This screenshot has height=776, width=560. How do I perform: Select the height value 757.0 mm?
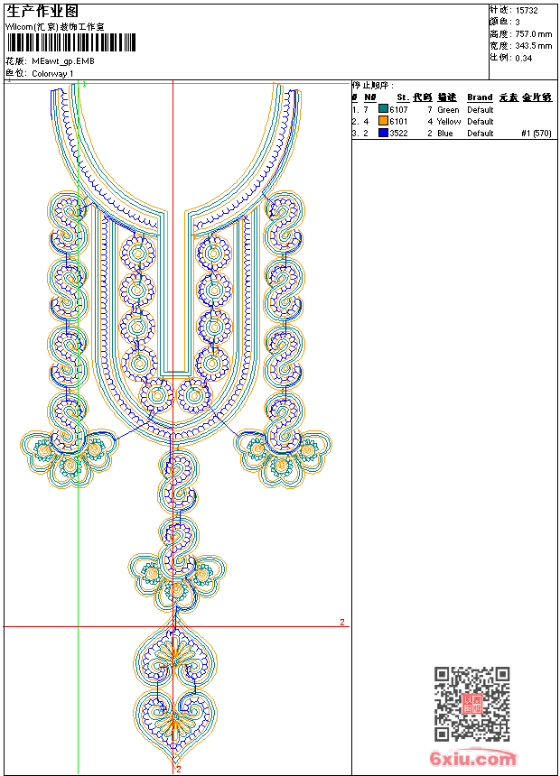[x=533, y=34]
